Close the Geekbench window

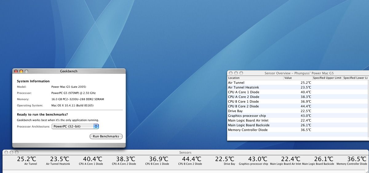pos(16,71)
